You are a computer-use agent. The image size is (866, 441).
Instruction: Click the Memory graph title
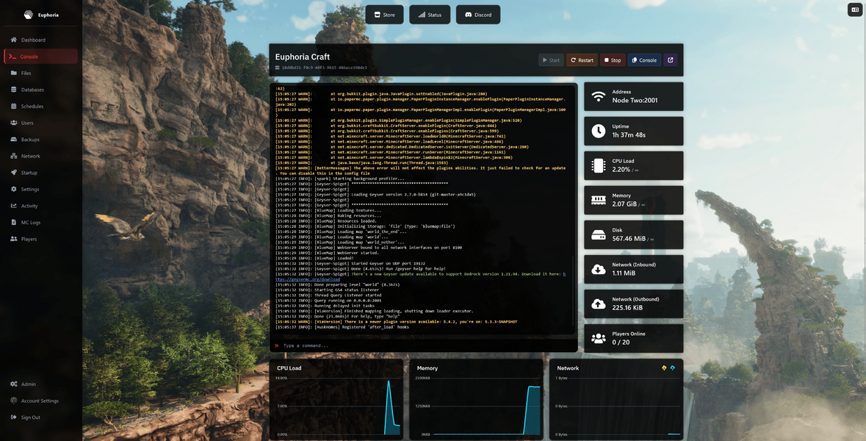point(427,368)
